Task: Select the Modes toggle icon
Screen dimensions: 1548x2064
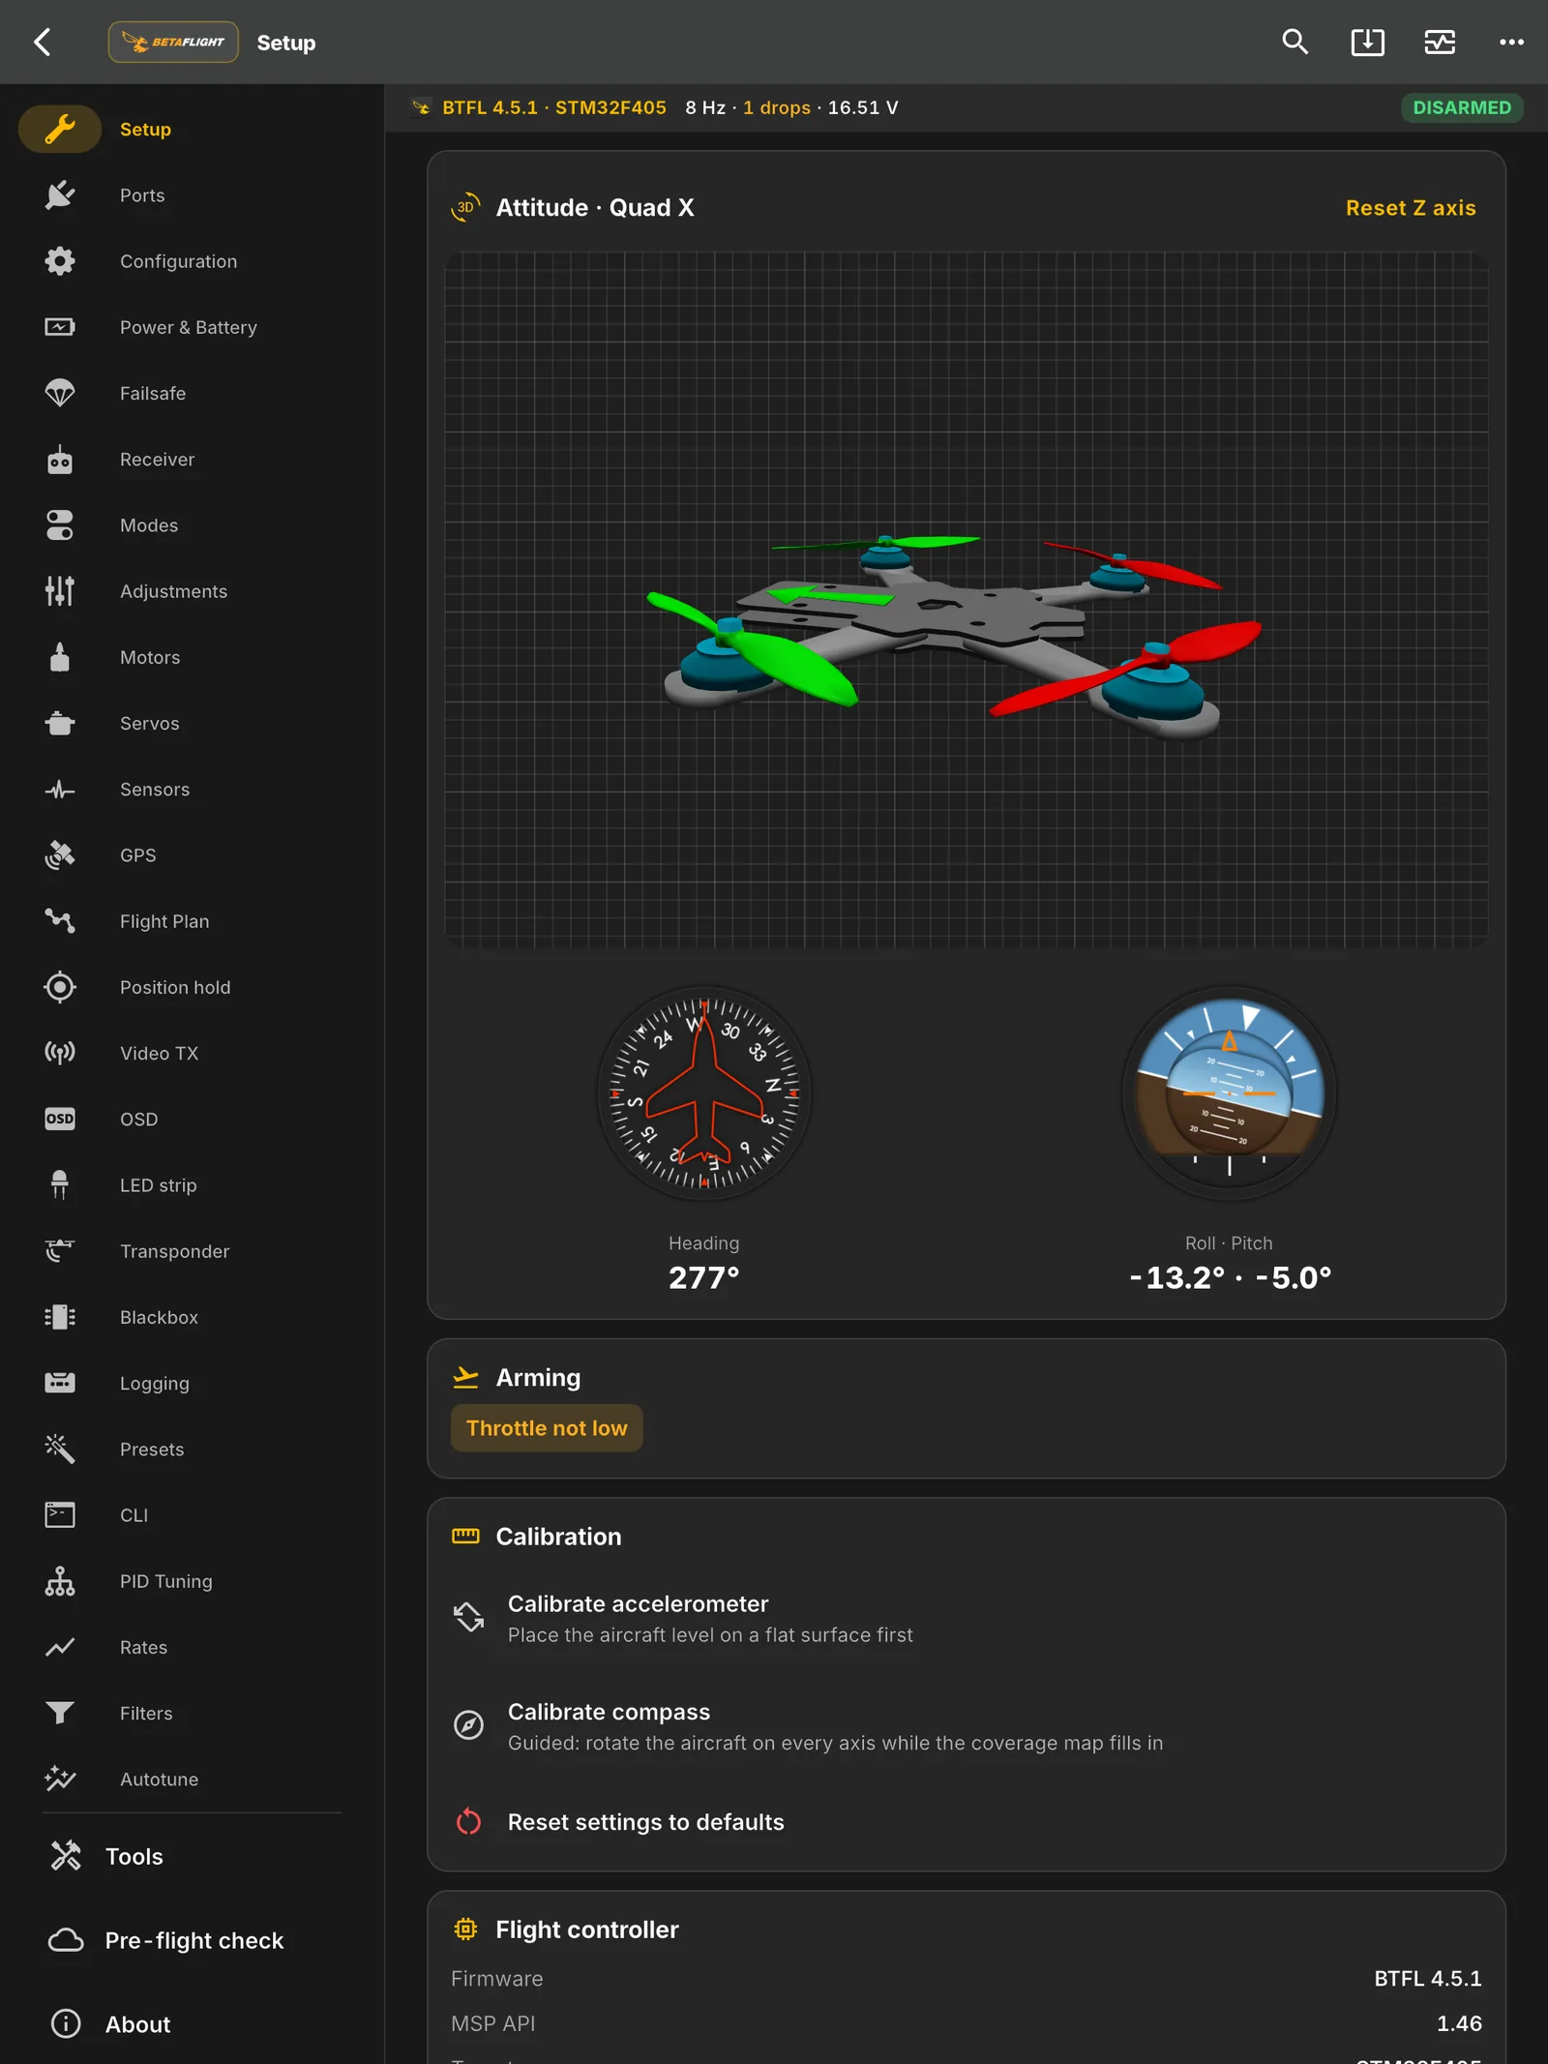Action: point(60,525)
